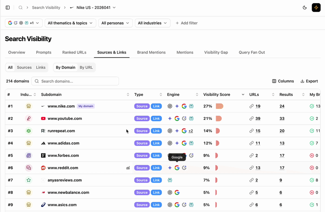Go to the Visibility Gap tab
Viewport: 325px width, 212px height.
(216, 52)
